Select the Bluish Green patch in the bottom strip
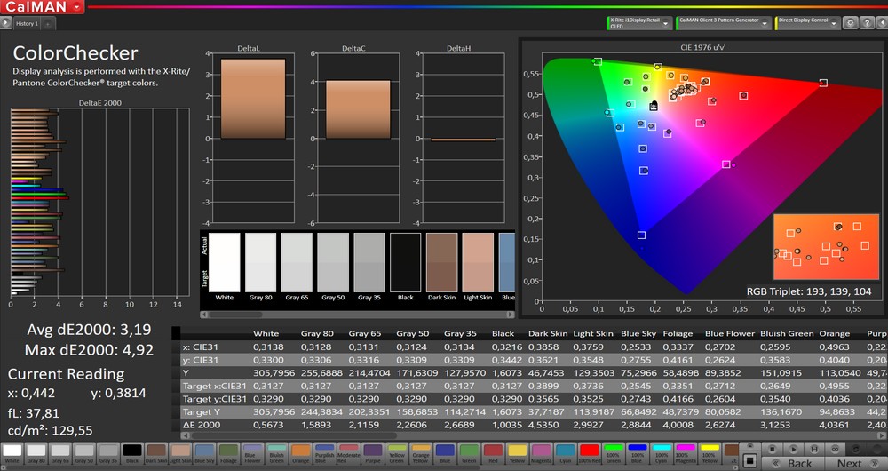This screenshot has width=888, height=471. click(276, 453)
